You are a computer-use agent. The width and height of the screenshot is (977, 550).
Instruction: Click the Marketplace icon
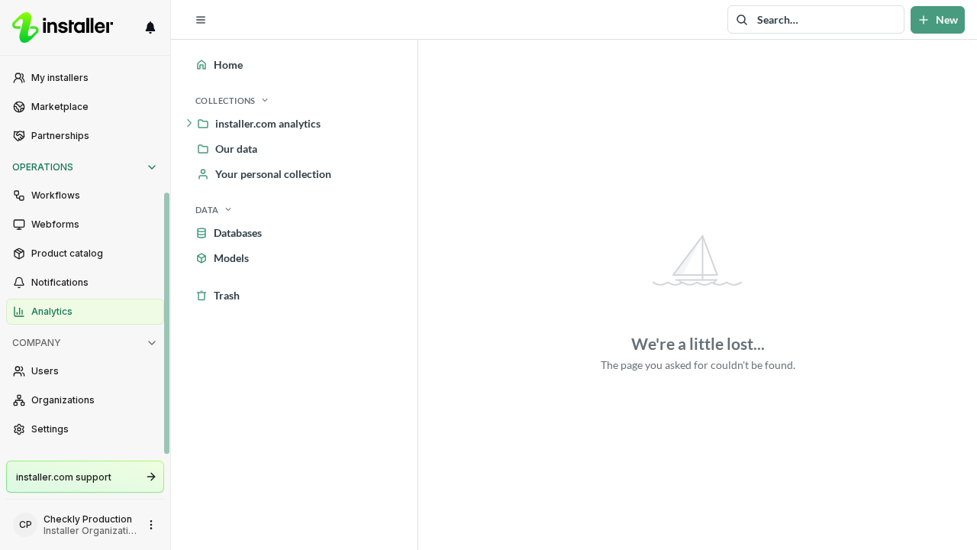19,107
